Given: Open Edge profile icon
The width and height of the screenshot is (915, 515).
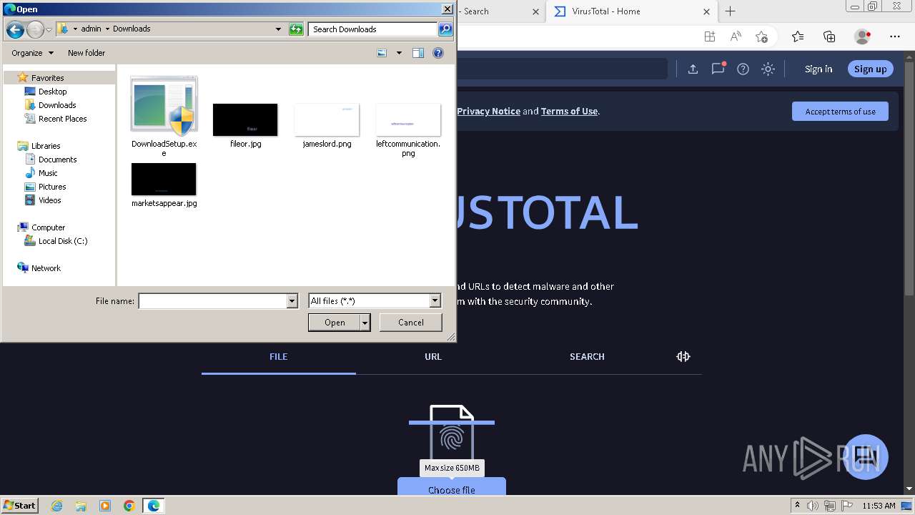Looking at the screenshot, I should tap(862, 36).
